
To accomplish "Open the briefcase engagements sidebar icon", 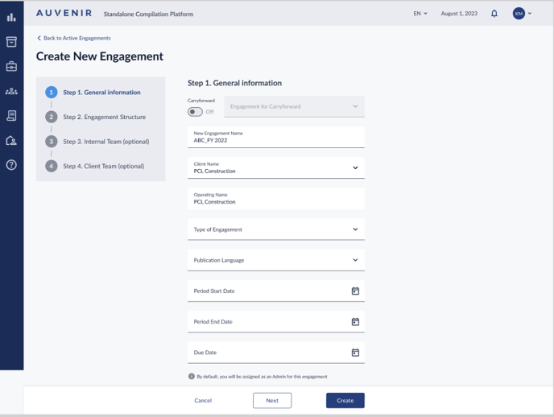I will tap(11, 67).
